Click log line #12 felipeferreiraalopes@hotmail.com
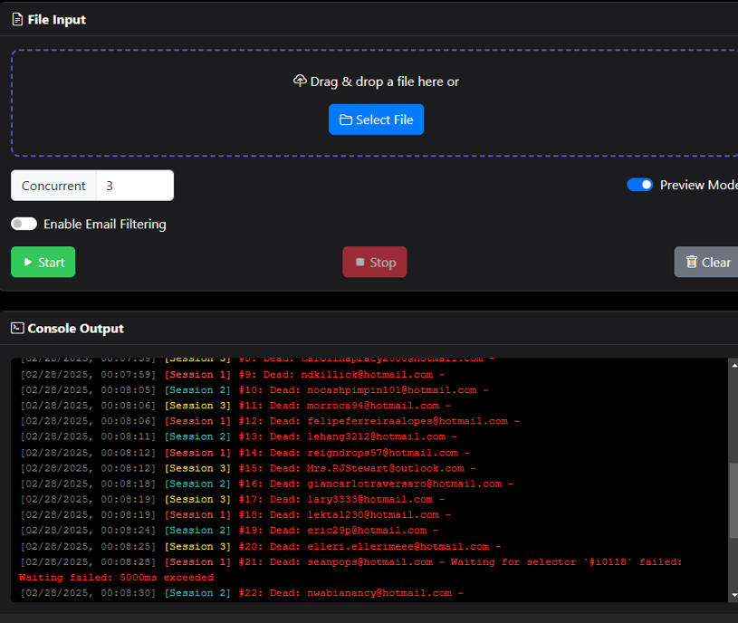The height and width of the screenshot is (623, 738). pyautogui.click(x=270, y=421)
